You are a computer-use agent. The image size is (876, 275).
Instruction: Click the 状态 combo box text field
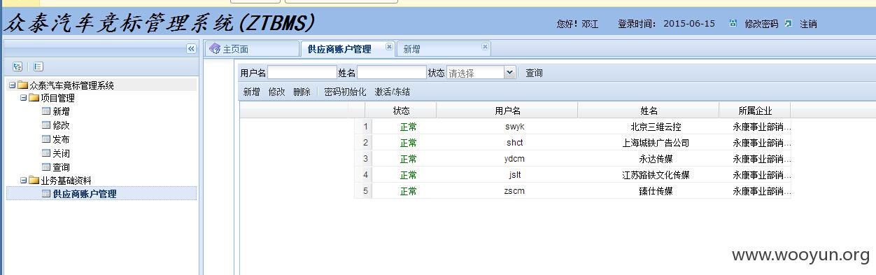click(x=475, y=72)
